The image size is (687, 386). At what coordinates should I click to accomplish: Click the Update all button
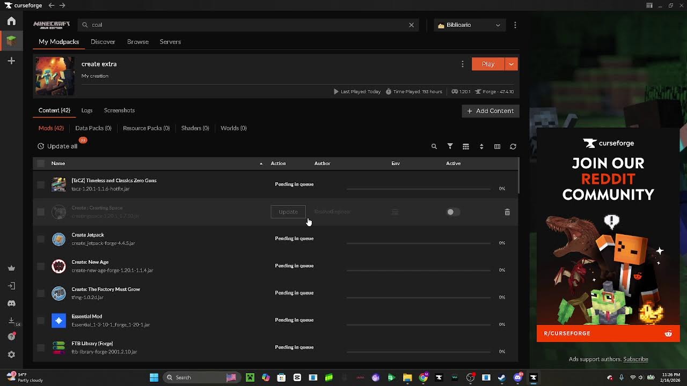[57, 146]
